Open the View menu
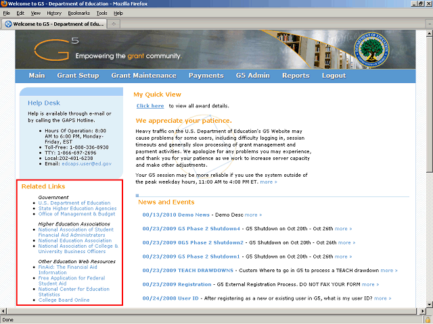 pos(35,13)
